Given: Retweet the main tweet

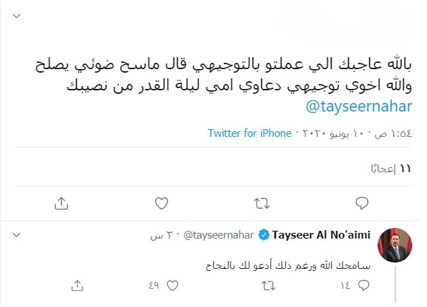Looking at the screenshot, I should pyautogui.click(x=261, y=203).
